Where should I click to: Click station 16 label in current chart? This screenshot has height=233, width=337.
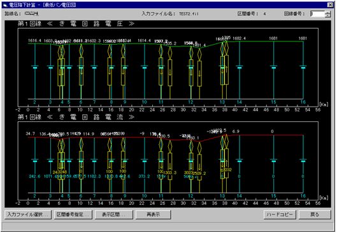click(x=303, y=196)
